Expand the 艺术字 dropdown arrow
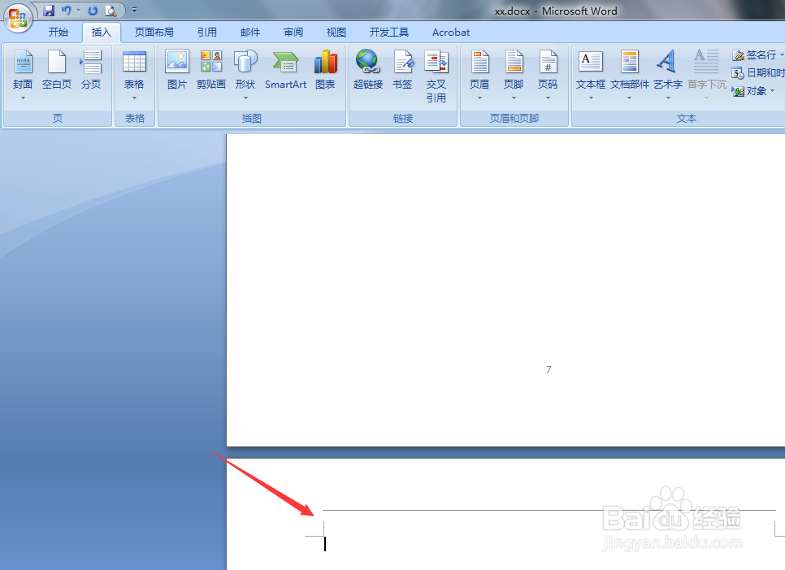785x570 pixels. 668,98
